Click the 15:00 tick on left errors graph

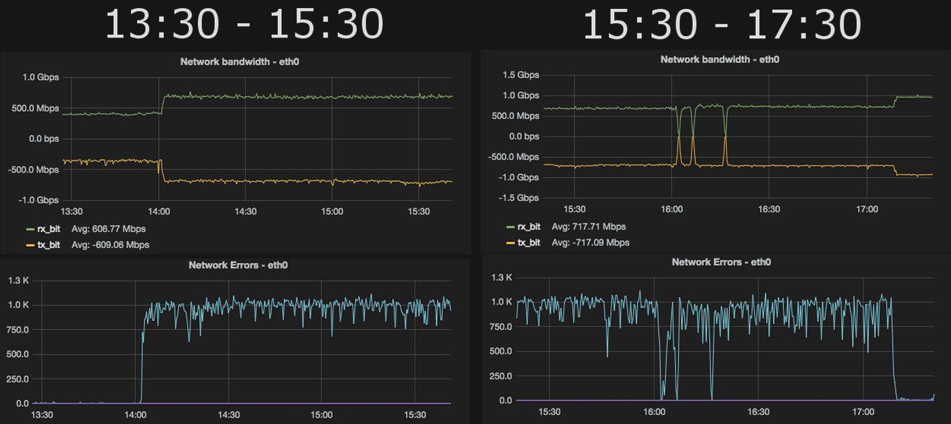pyautogui.click(x=322, y=414)
